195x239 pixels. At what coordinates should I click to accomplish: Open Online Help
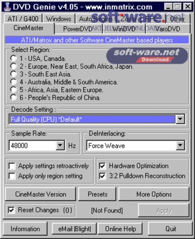(120, 229)
